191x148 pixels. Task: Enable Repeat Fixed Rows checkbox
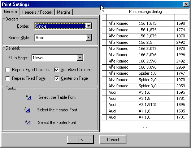coord(8,78)
